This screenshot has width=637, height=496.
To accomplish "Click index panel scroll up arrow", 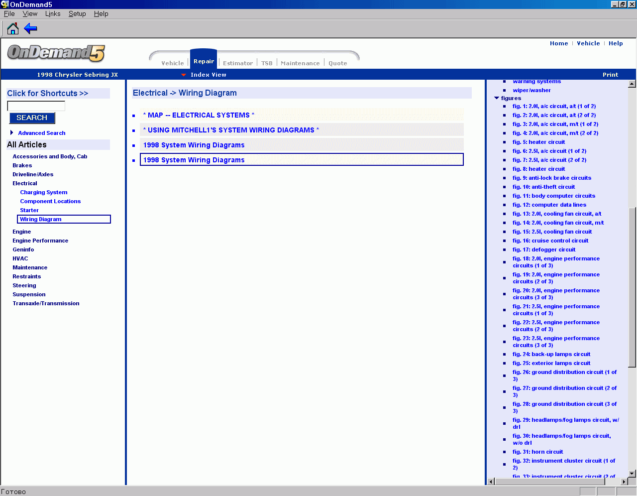I will [632, 84].
